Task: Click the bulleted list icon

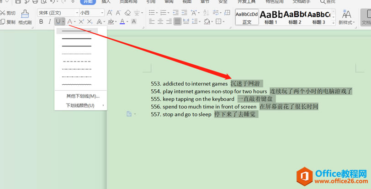Action: click(x=152, y=13)
